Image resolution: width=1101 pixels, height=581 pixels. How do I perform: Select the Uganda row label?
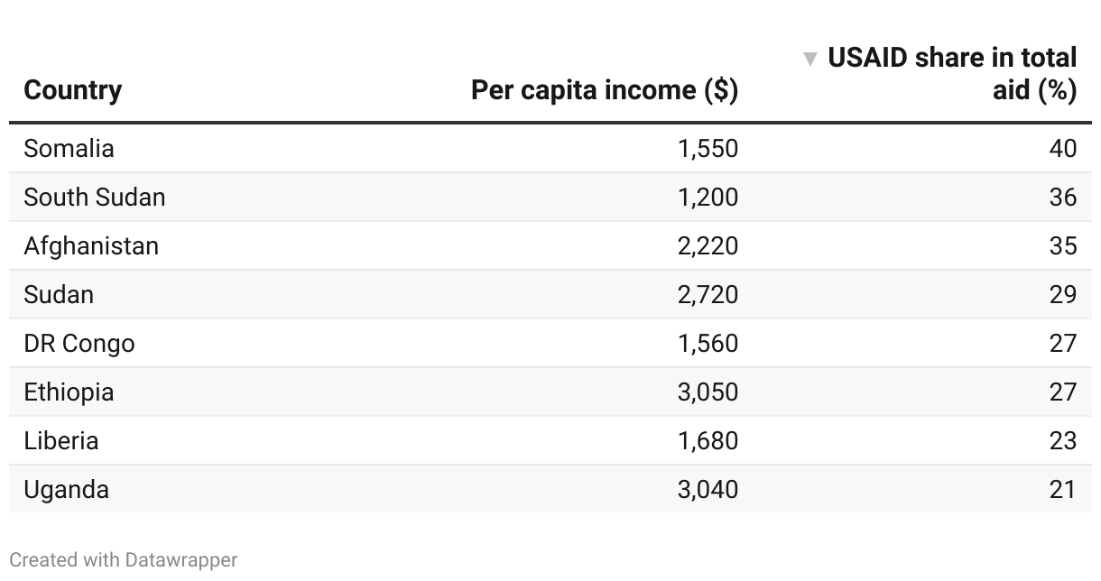[x=67, y=489]
